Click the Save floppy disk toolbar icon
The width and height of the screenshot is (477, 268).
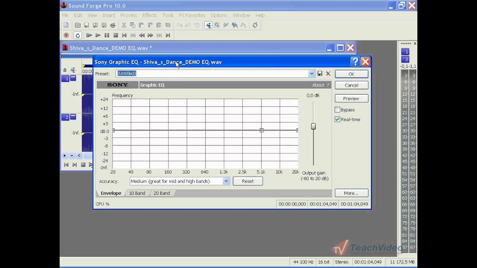[x=86, y=25]
